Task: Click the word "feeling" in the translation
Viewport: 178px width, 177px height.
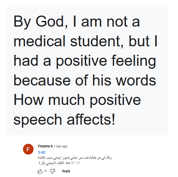Action: pyautogui.click(x=134, y=61)
